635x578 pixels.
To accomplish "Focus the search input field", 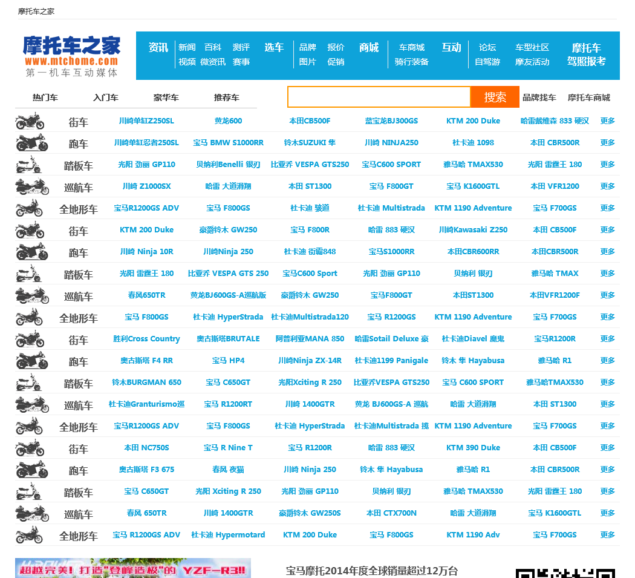I will 379,97.
